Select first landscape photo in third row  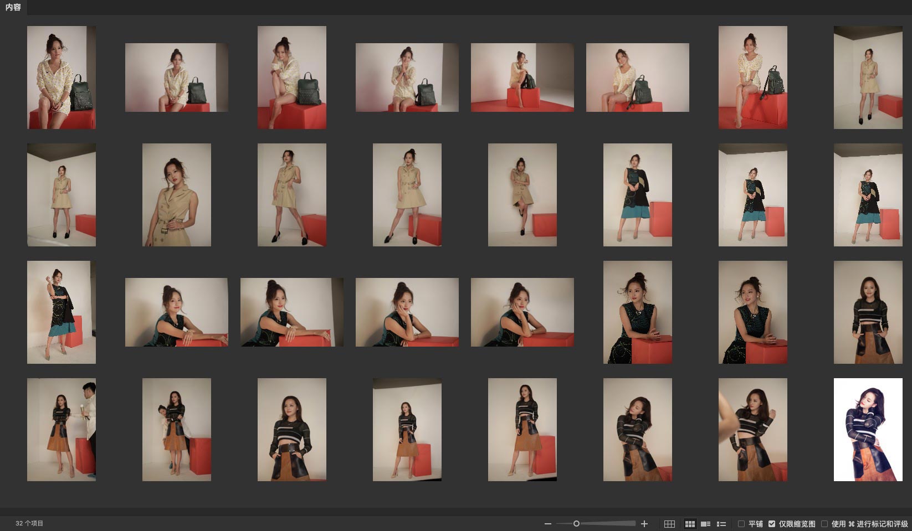click(x=176, y=312)
